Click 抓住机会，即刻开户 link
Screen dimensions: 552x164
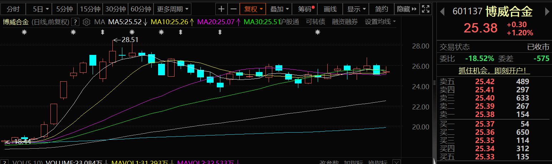click(494, 70)
